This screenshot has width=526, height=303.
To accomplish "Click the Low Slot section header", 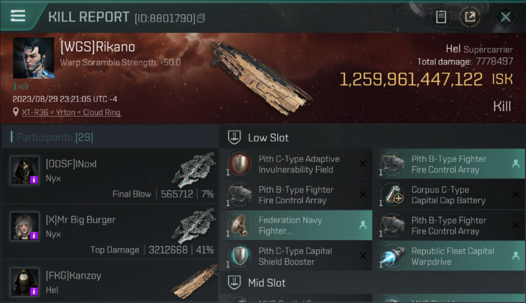I will click(268, 138).
